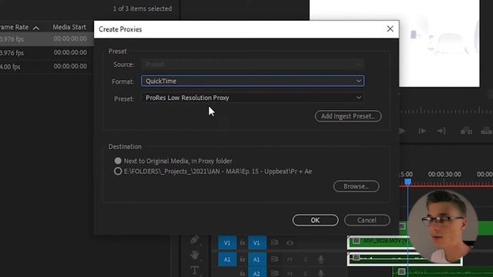Click the timeline playhead marker
493x277 pixels.
pyautogui.click(x=407, y=182)
